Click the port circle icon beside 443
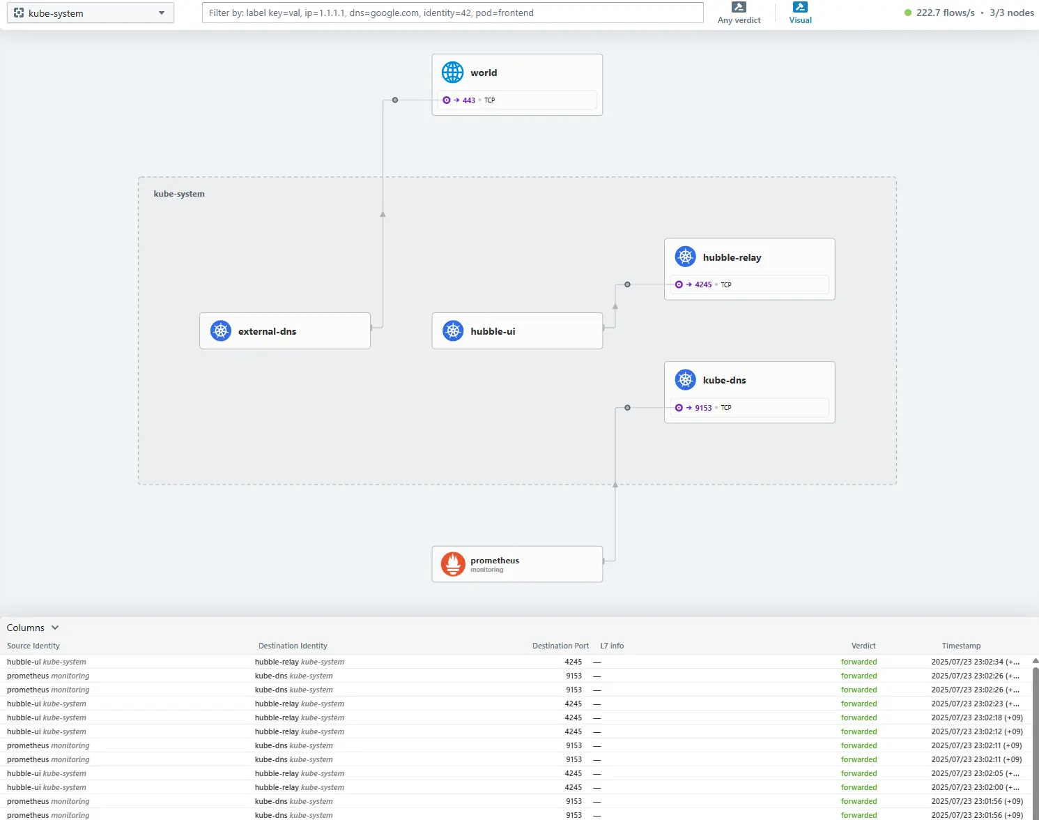The image size is (1039, 820). [x=447, y=100]
